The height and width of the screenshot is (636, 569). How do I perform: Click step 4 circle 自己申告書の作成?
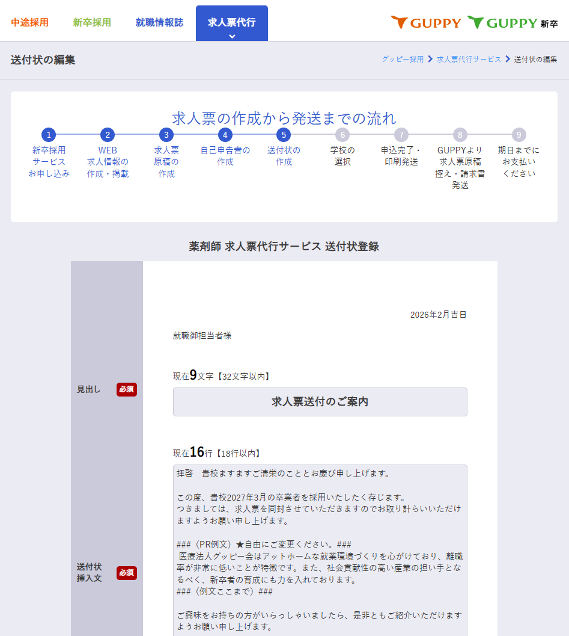(x=225, y=135)
